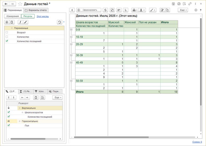Collapse the 40-49 age group row
Viewport: 206px width, 146px height.
click(x=71, y=62)
